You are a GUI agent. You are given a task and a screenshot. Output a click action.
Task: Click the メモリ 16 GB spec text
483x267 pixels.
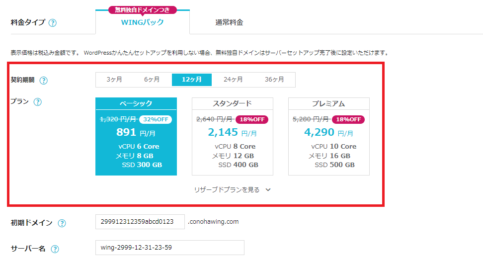pyautogui.click(x=329, y=156)
